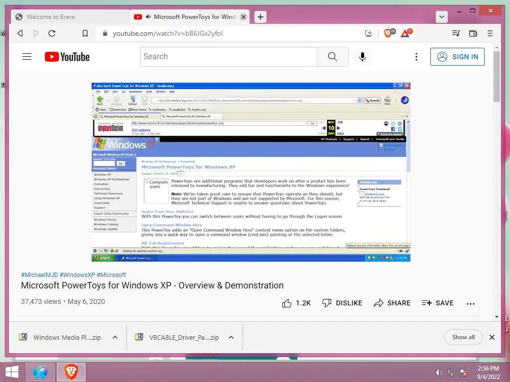Like the video with thumbs up

tap(286, 303)
